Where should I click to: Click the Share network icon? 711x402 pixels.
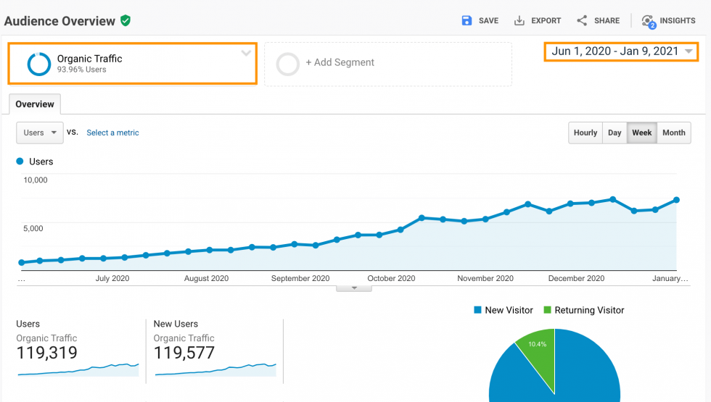(x=582, y=20)
